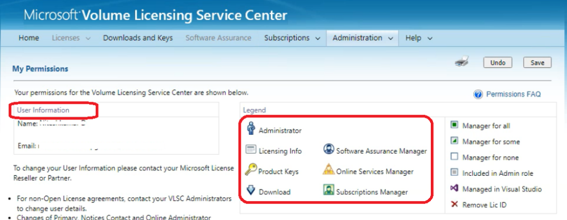The height and width of the screenshot is (220, 567).
Task: Click the Product Keys key icon
Action: [251, 170]
